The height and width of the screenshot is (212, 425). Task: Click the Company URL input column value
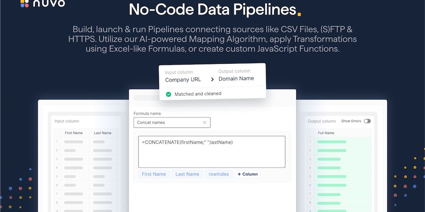coord(183,79)
